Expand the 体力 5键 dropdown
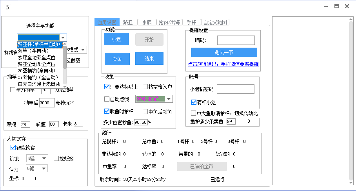The height and width of the screenshot is (191, 356). click(x=44, y=169)
